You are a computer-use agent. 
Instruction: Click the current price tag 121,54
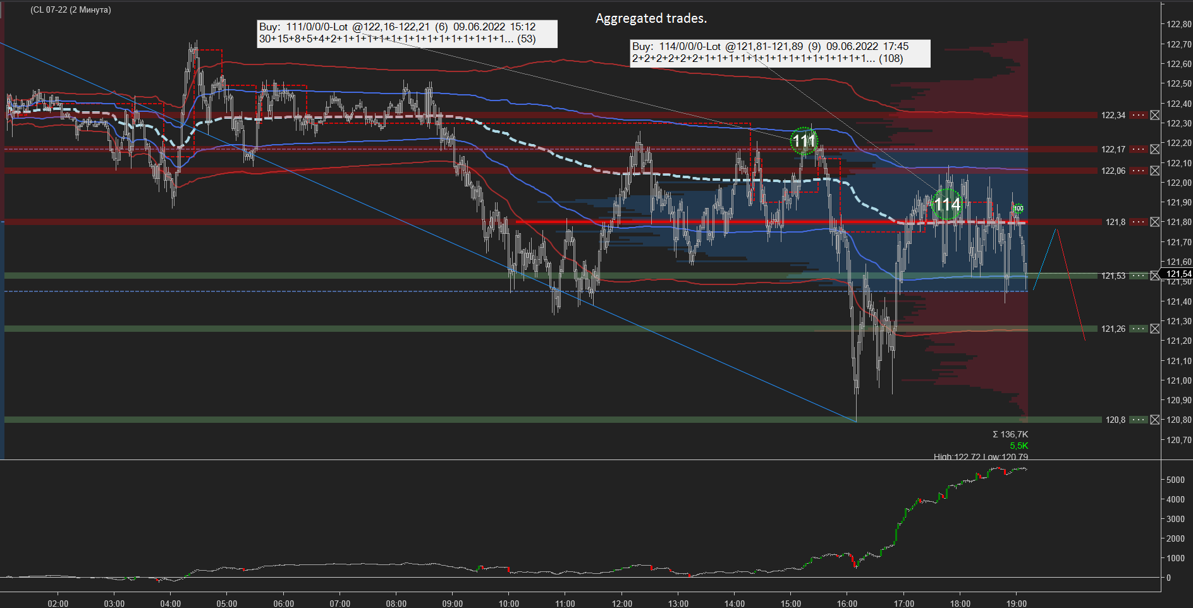click(1178, 274)
